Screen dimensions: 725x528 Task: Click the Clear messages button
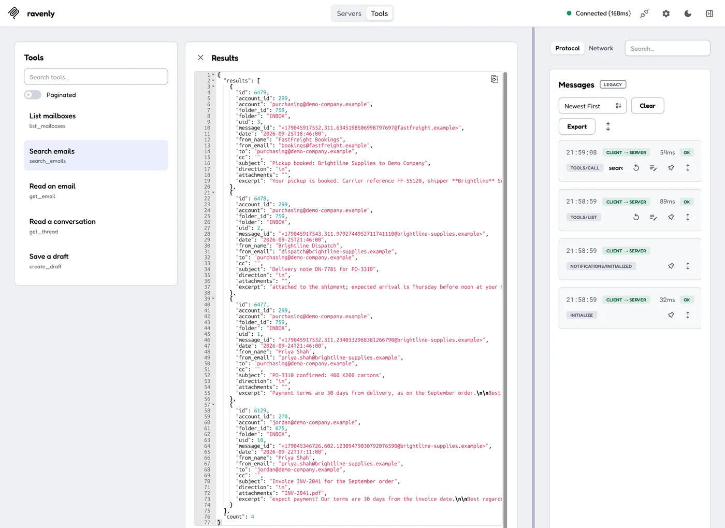647,106
